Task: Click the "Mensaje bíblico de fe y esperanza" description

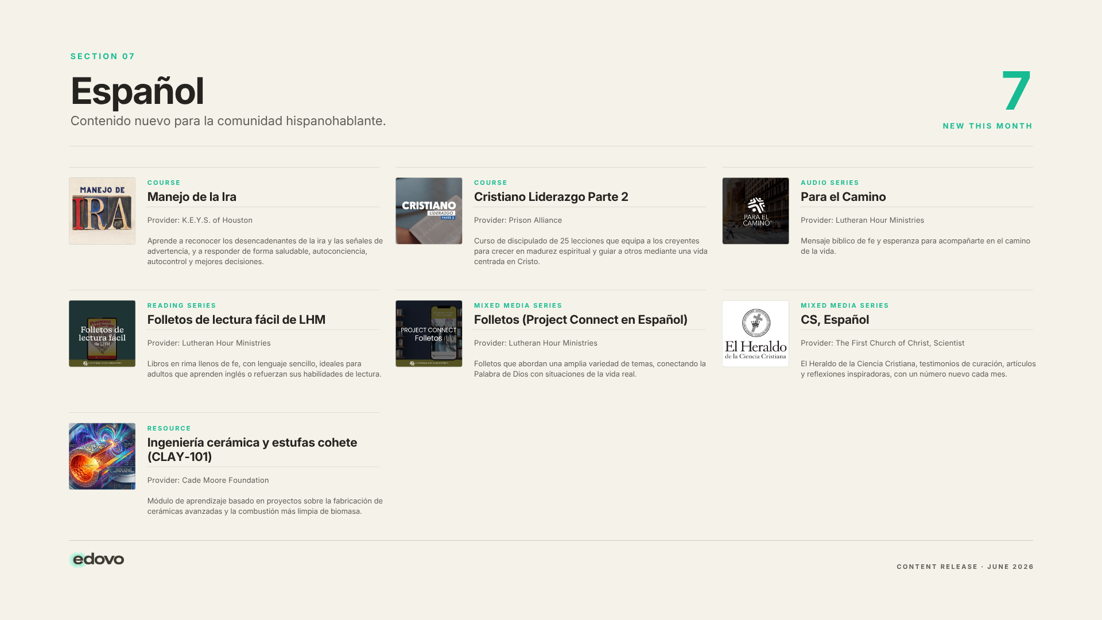Action: click(x=915, y=246)
